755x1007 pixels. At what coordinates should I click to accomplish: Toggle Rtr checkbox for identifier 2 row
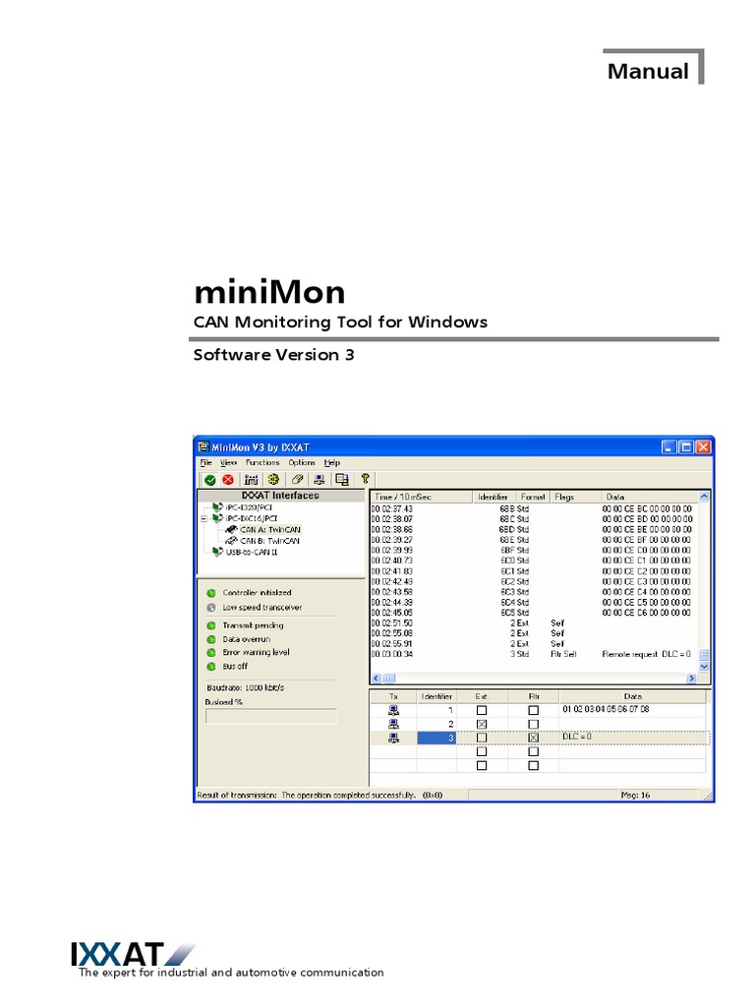click(533, 725)
